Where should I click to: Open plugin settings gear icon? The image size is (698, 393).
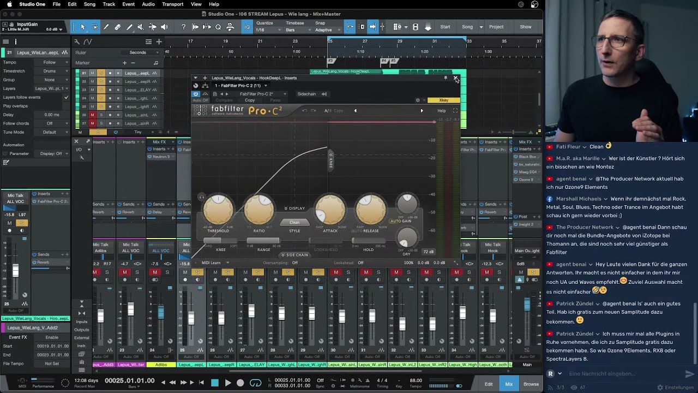coord(418,100)
